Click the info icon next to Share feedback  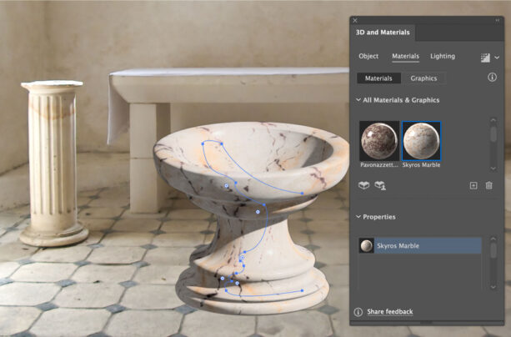pyautogui.click(x=358, y=312)
